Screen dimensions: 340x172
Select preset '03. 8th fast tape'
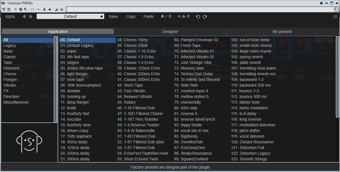pyautogui.click(x=87, y=57)
